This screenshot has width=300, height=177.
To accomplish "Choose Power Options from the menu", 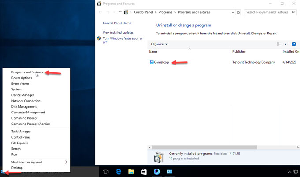I will point(22,78).
